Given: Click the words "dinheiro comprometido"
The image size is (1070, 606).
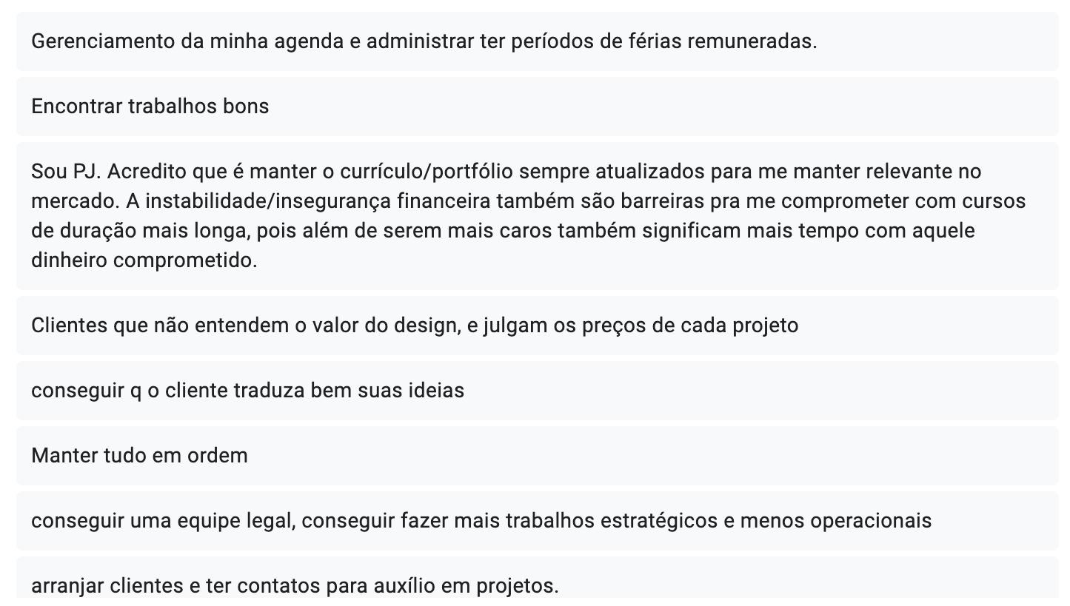Looking at the screenshot, I should click(x=144, y=260).
